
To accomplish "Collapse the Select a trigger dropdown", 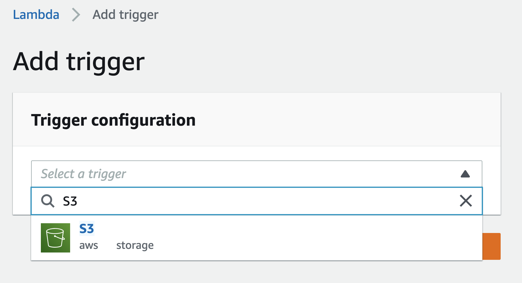I will [x=256, y=174].
